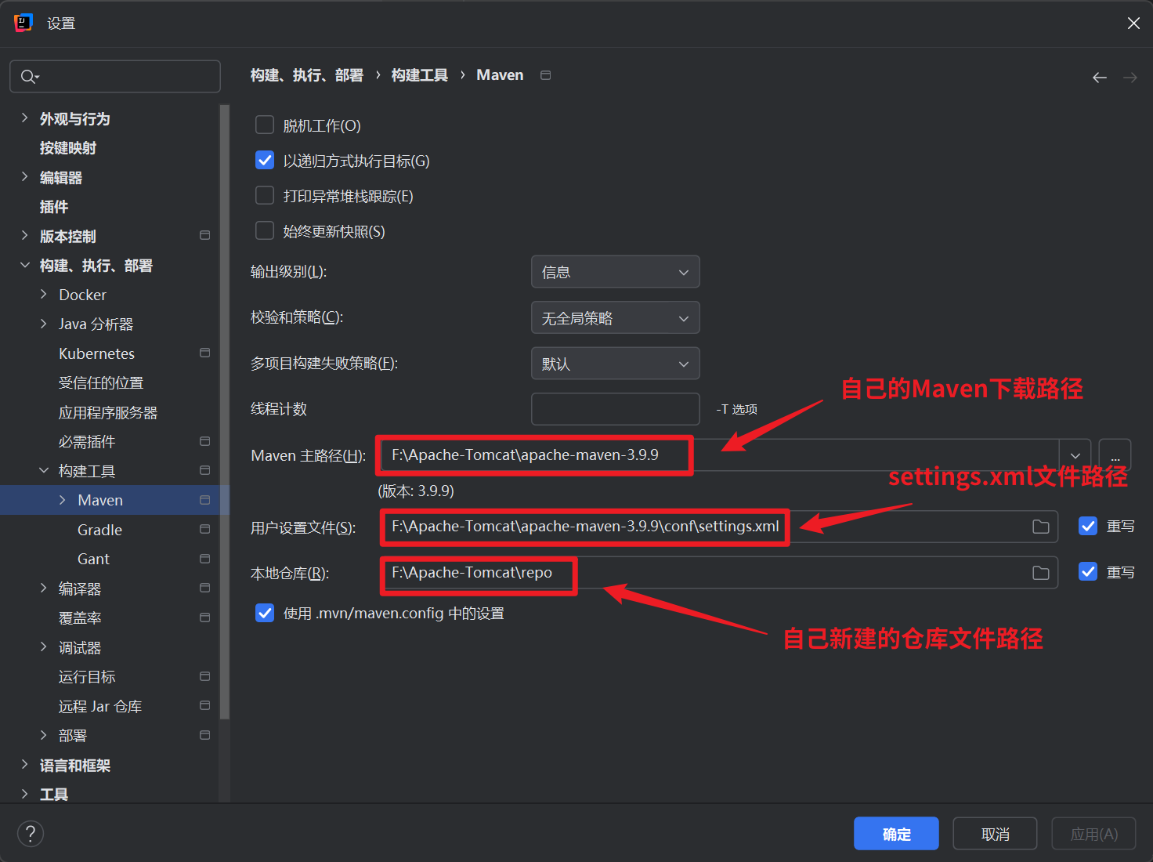Image resolution: width=1153 pixels, height=862 pixels.
Task: Expand the Maven home path dropdown
Action: click(1075, 455)
